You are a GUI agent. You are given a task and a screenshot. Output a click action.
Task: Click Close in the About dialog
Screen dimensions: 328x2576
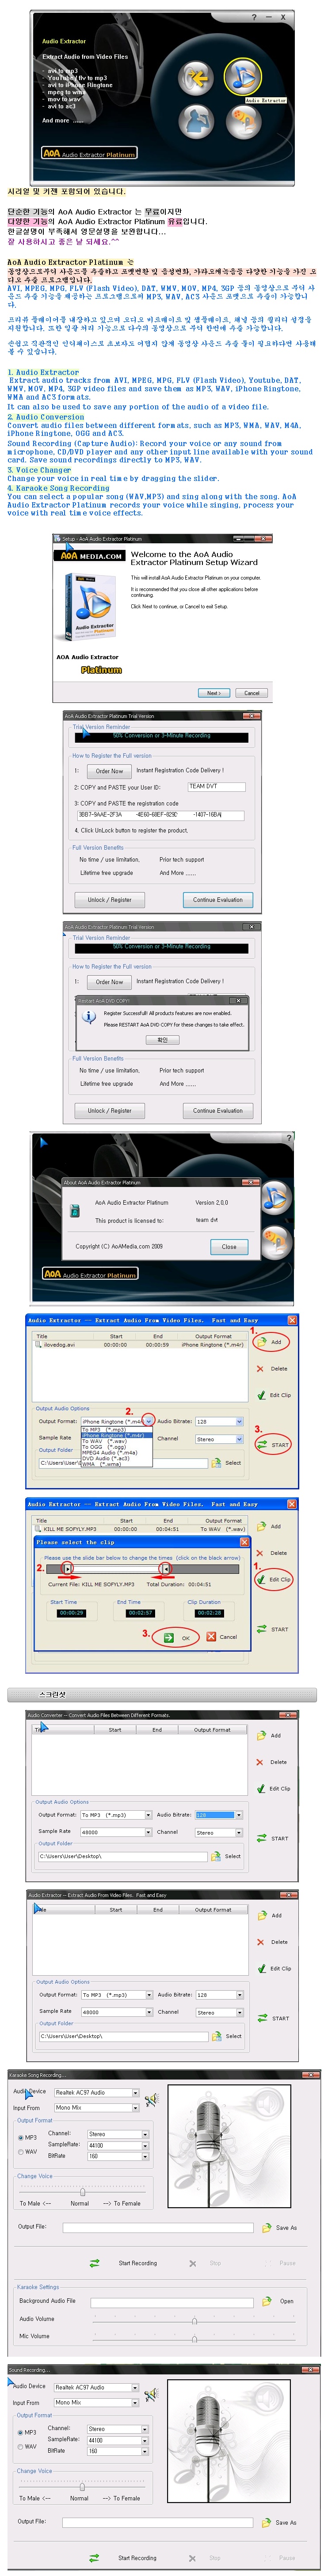pyautogui.click(x=229, y=1246)
